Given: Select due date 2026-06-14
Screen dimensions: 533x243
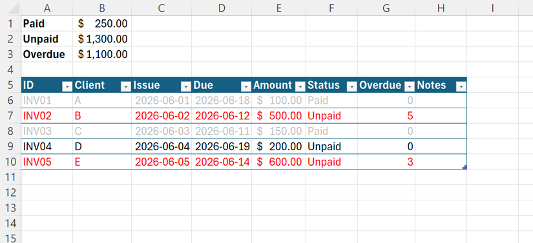Looking at the screenshot, I should 222,162.
